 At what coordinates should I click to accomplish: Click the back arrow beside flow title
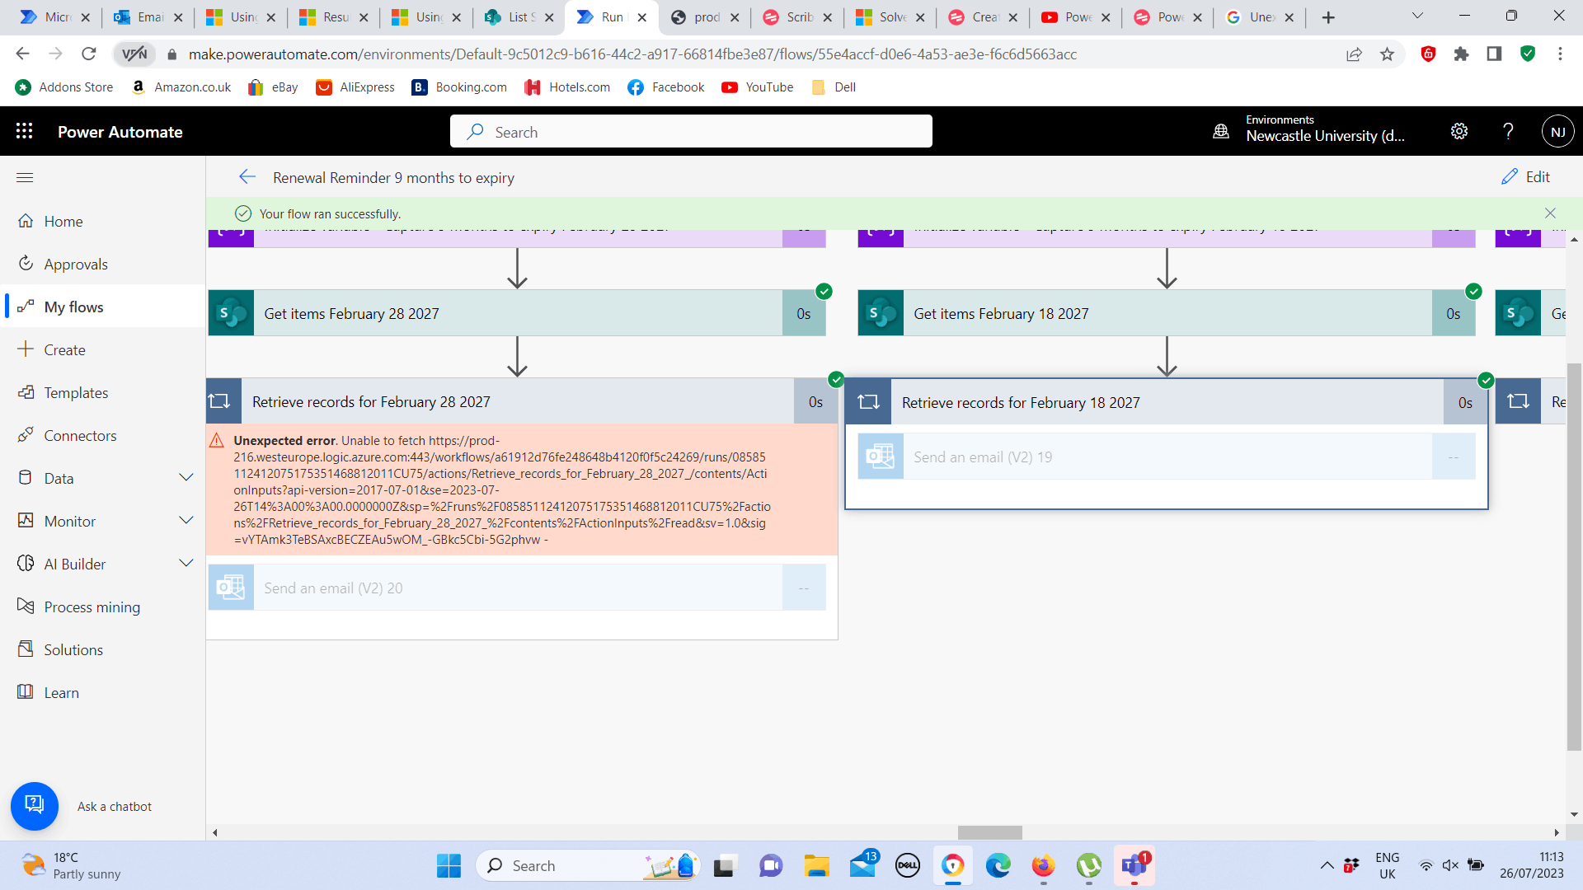pyautogui.click(x=247, y=177)
